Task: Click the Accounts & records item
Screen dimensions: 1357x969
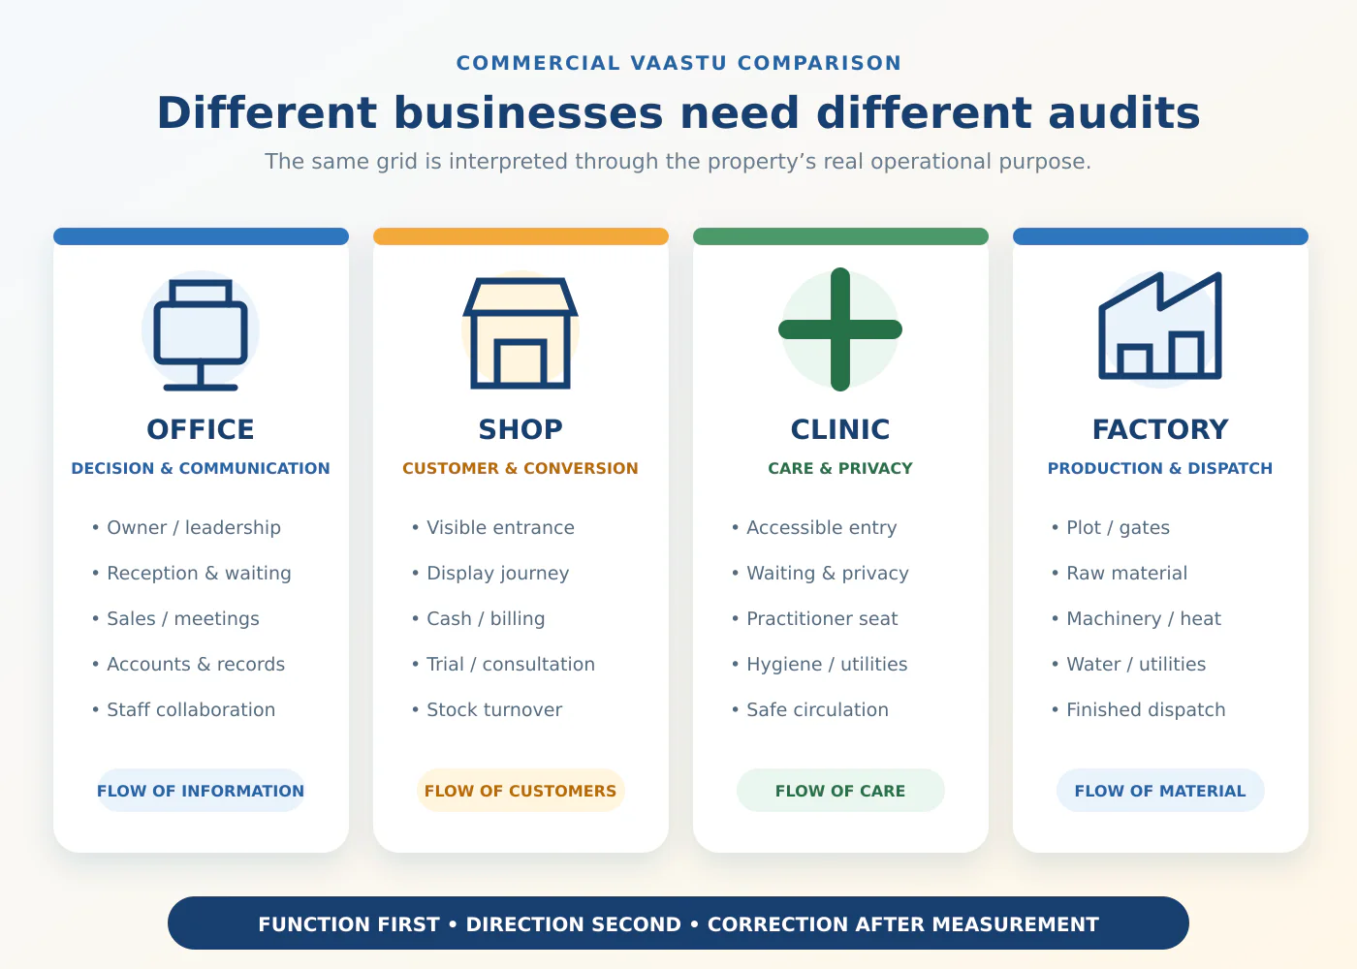Action: (x=188, y=665)
